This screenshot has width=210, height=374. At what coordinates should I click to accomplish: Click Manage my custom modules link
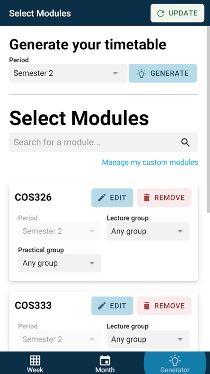150,163
